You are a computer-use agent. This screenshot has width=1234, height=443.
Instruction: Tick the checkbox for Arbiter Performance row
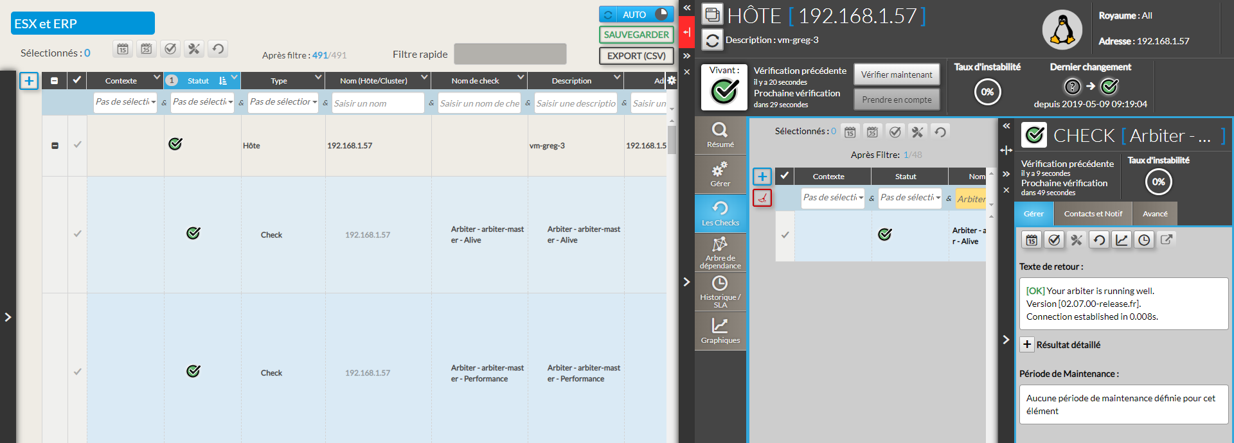(77, 372)
